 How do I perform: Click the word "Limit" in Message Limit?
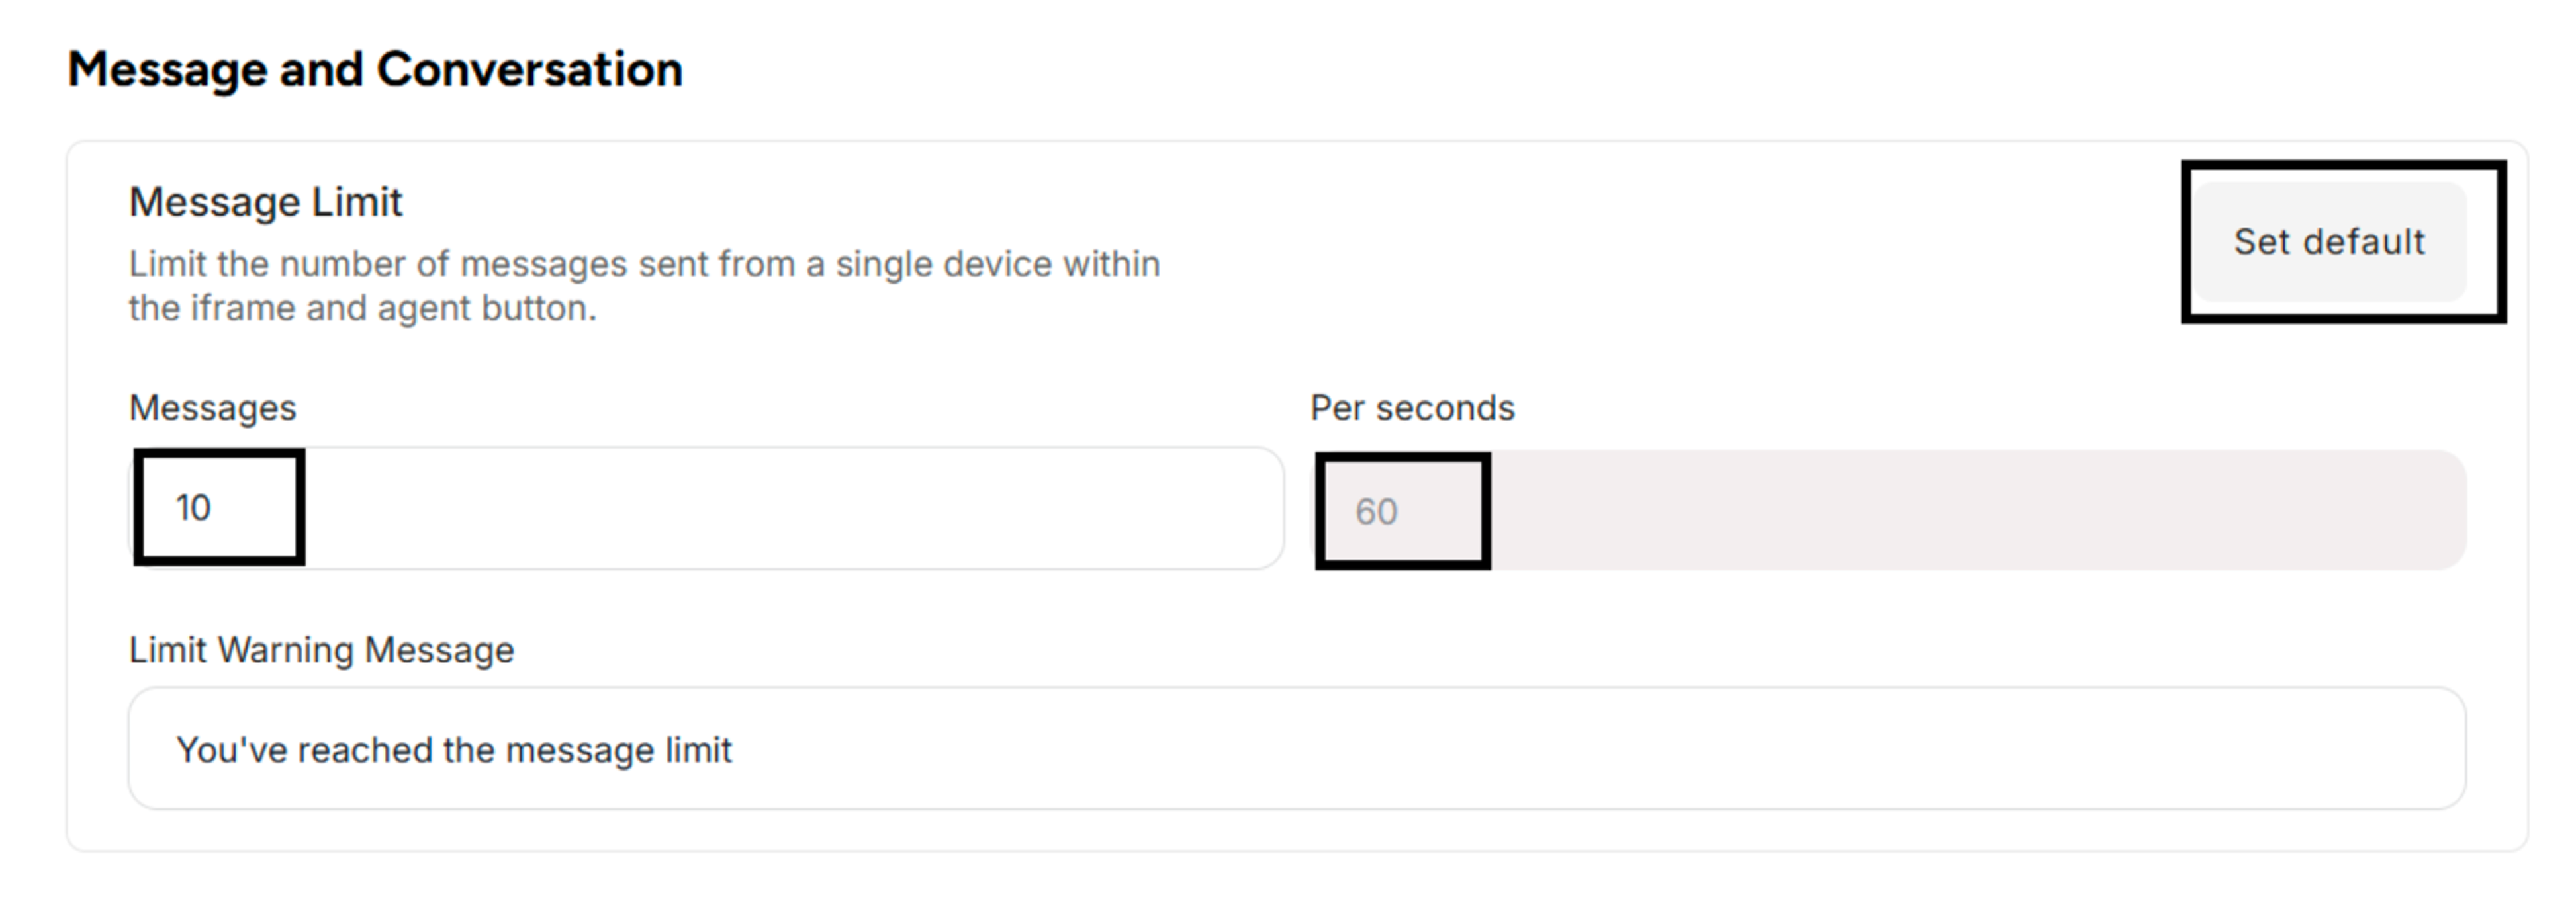coord(357,202)
